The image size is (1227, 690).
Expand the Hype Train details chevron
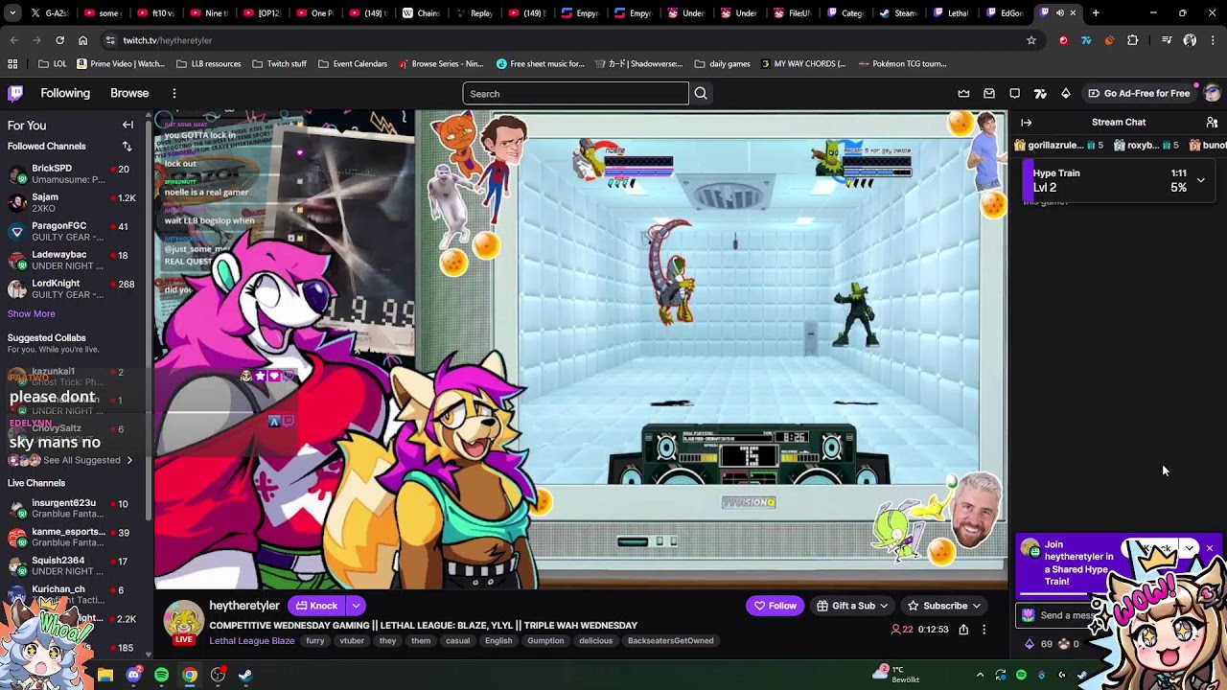pyautogui.click(x=1200, y=180)
